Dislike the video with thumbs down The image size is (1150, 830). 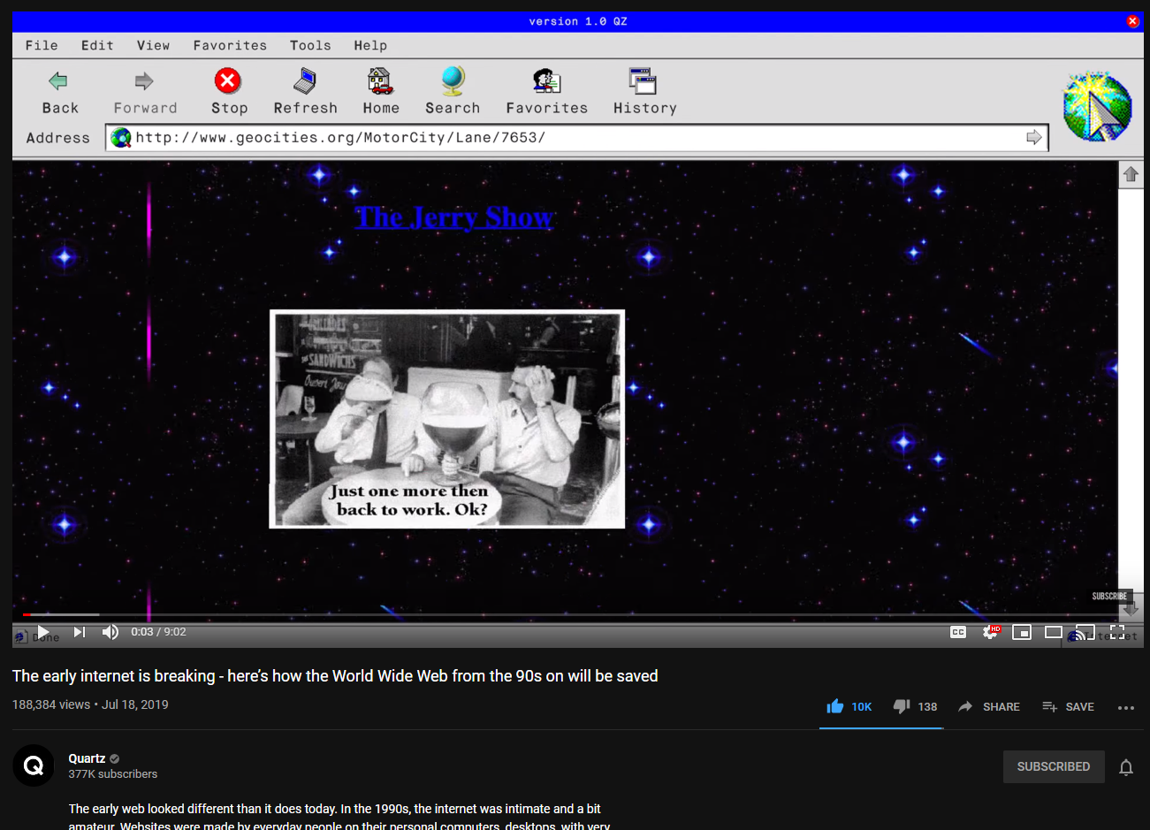pyautogui.click(x=916, y=706)
